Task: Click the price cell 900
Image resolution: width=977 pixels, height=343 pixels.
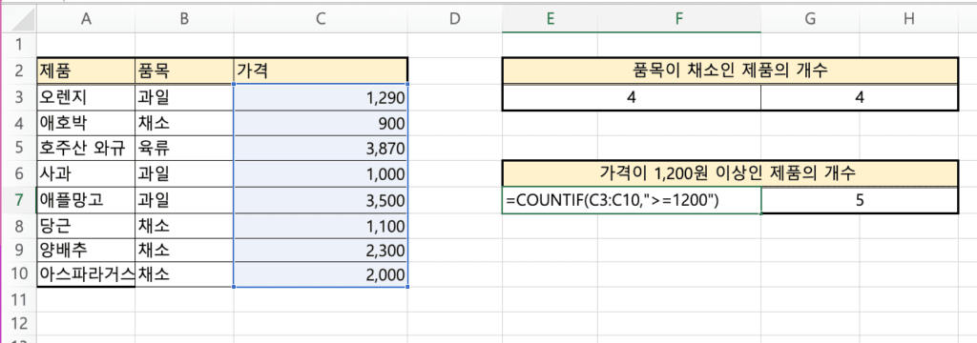Action: [321, 123]
